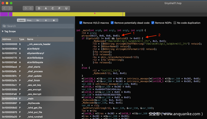The image size is (207, 119).
Task: Click the navigate back arrow
Action: [4, 8]
